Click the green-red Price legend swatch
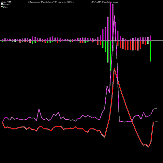 2,7
